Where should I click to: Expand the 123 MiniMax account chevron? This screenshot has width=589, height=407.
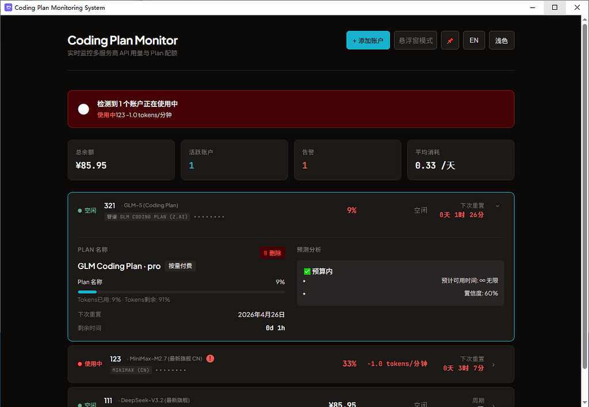coord(493,364)
